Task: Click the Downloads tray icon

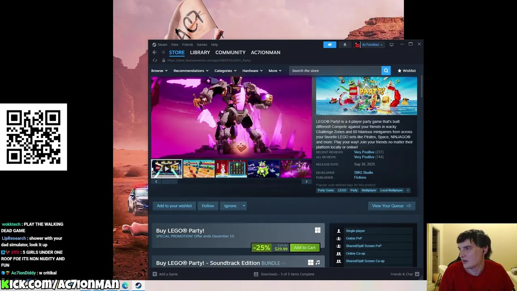Action: 256,274
